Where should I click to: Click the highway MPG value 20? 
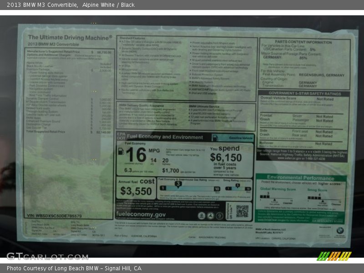click(x=165, y=161)
